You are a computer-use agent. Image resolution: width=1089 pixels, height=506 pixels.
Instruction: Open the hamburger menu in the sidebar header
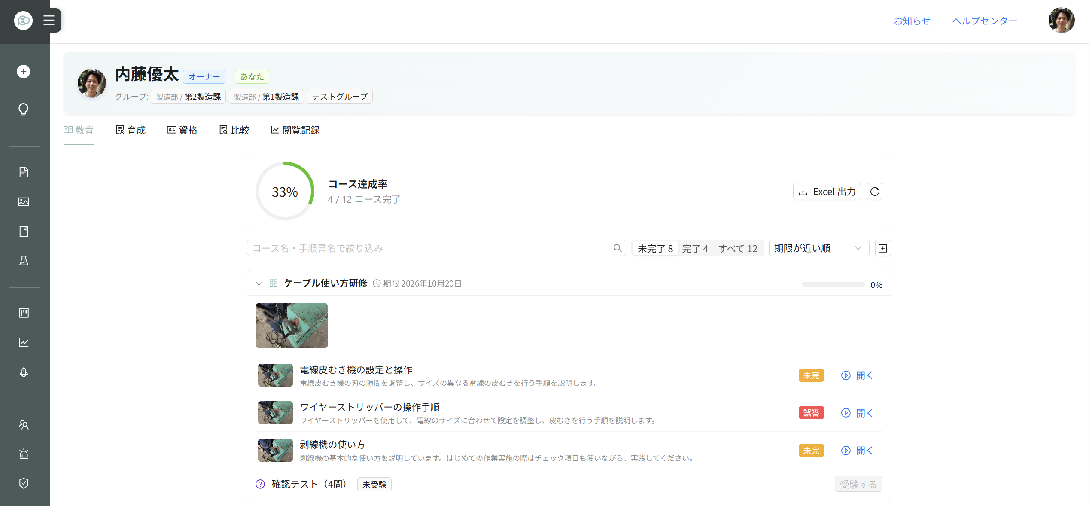click(x=49, y=20)
